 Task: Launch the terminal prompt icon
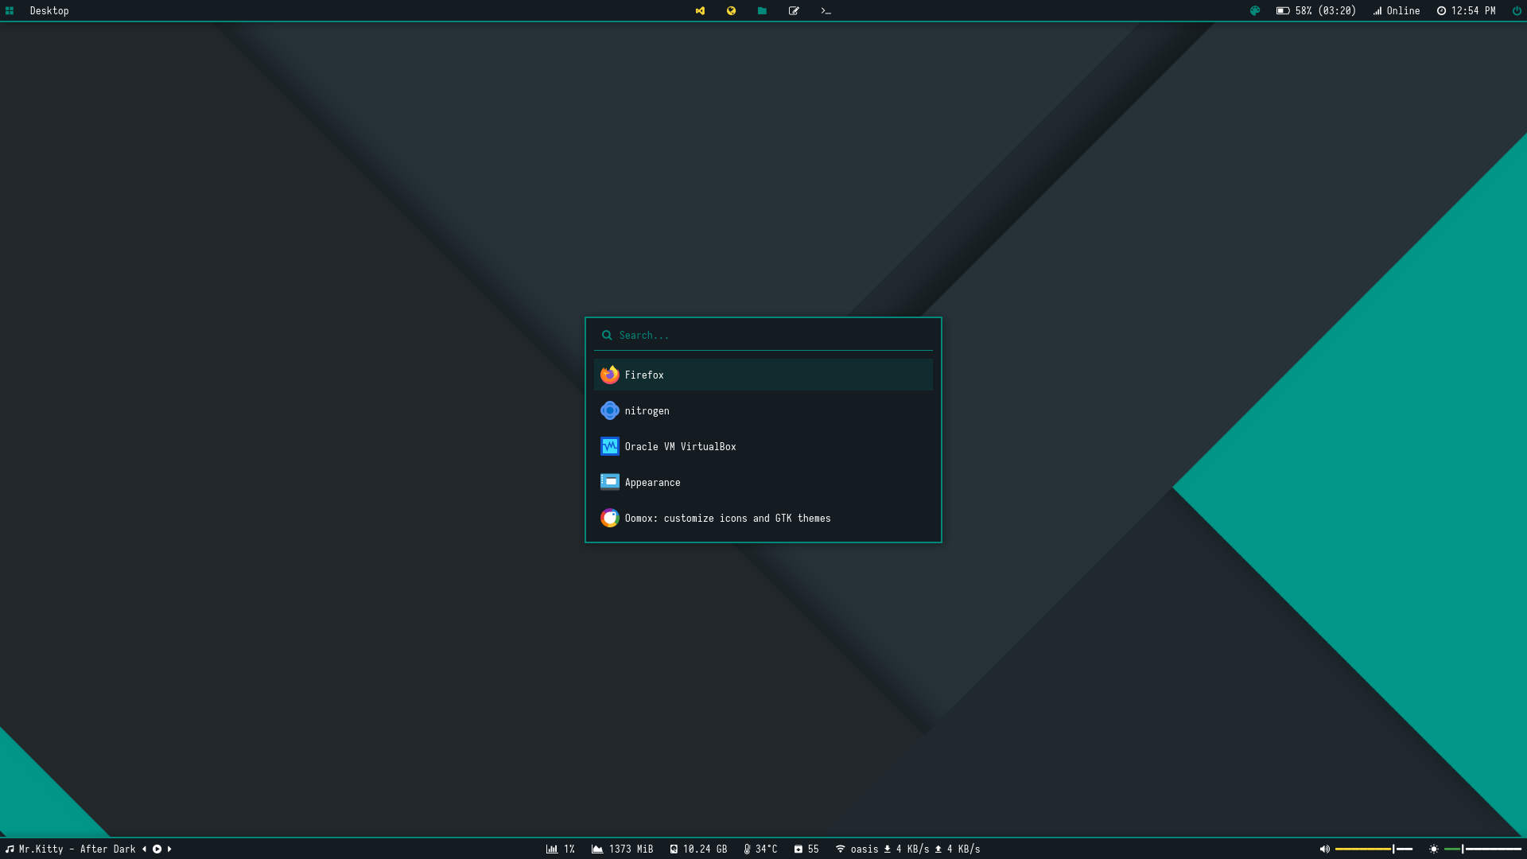point(826,11)
